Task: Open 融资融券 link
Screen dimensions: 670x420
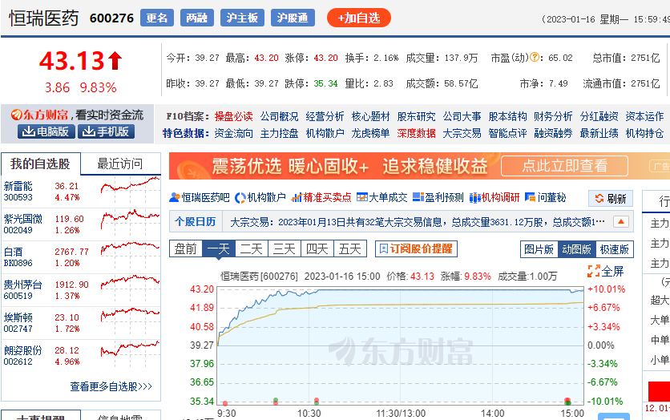Action: click(553, 133)
